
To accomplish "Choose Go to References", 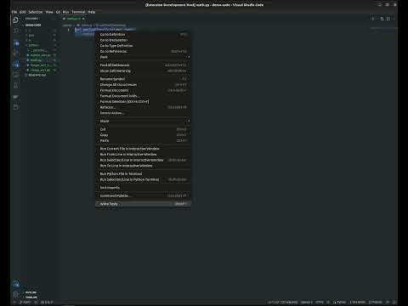I will click(x=143, y=52).
